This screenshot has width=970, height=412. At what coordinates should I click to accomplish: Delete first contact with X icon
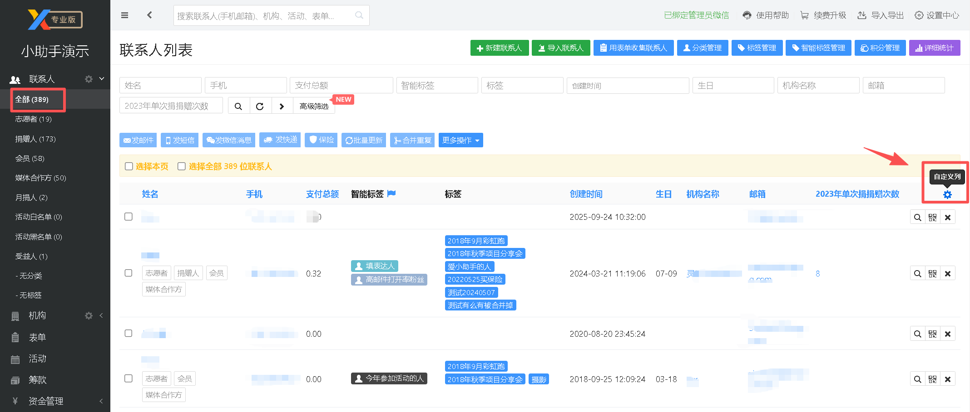coord(948,218)
